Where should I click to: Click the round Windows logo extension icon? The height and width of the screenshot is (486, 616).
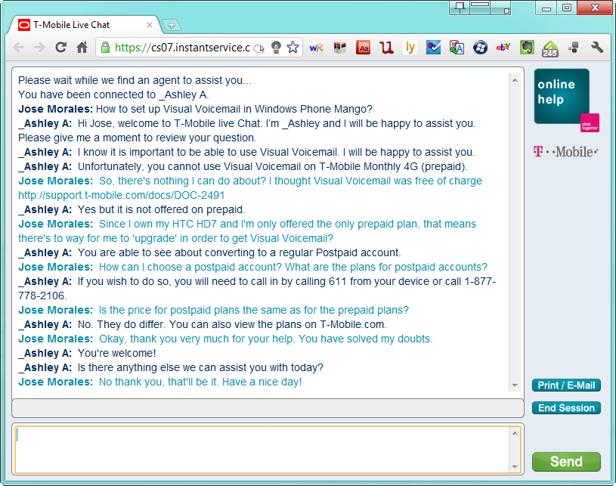click(x=480, y=48)
